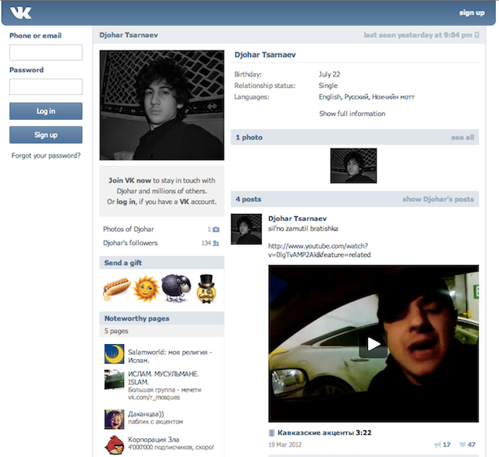Open the Noteworthy pages header
The height and width of the screenshot is (457, 499).
click(162, 318)
